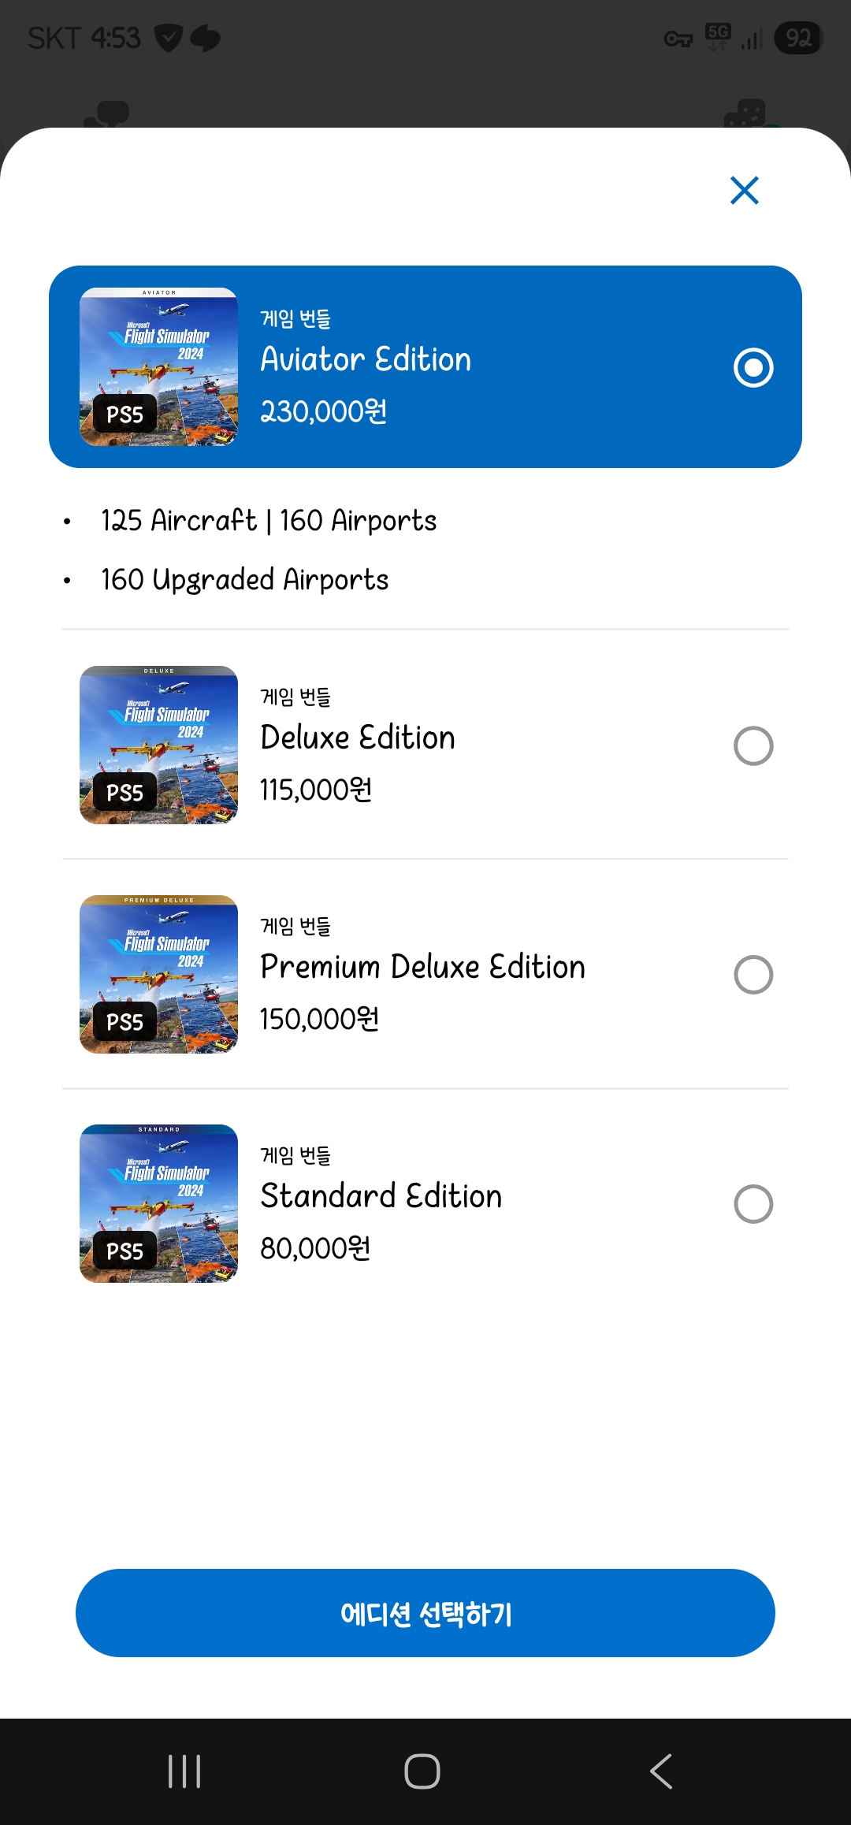Tap the VPN key status icon
Viewport: 851px width, 1825px height.
[x=678, y=38]
